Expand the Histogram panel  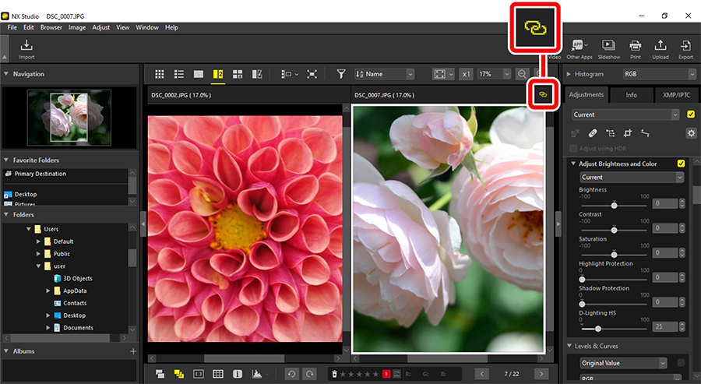point(569,74)
